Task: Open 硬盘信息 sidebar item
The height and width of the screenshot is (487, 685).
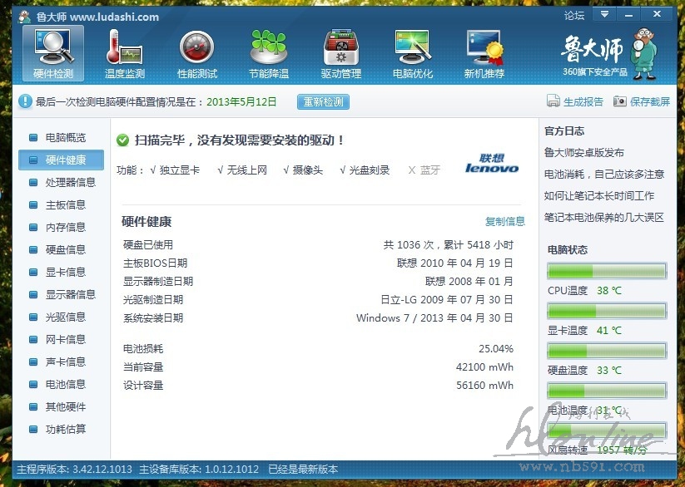Action: click(x=65, y=250)
